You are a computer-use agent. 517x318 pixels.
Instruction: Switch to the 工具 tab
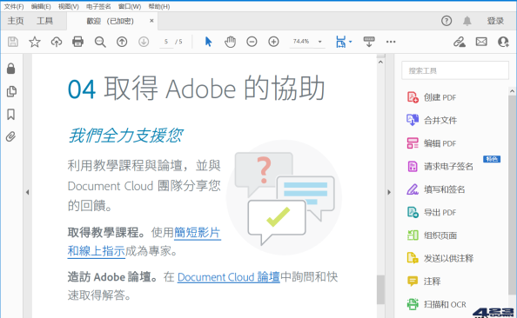44,21
